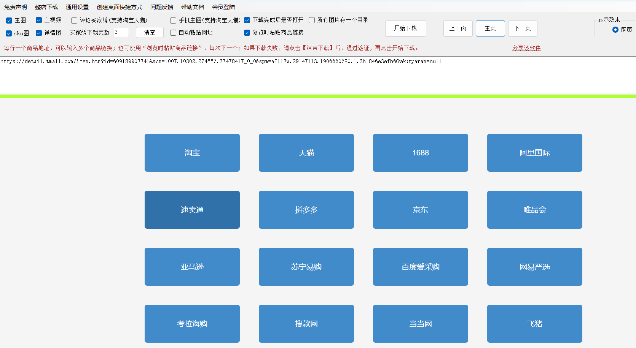Open the 阿里国际 platform tile

535,153
